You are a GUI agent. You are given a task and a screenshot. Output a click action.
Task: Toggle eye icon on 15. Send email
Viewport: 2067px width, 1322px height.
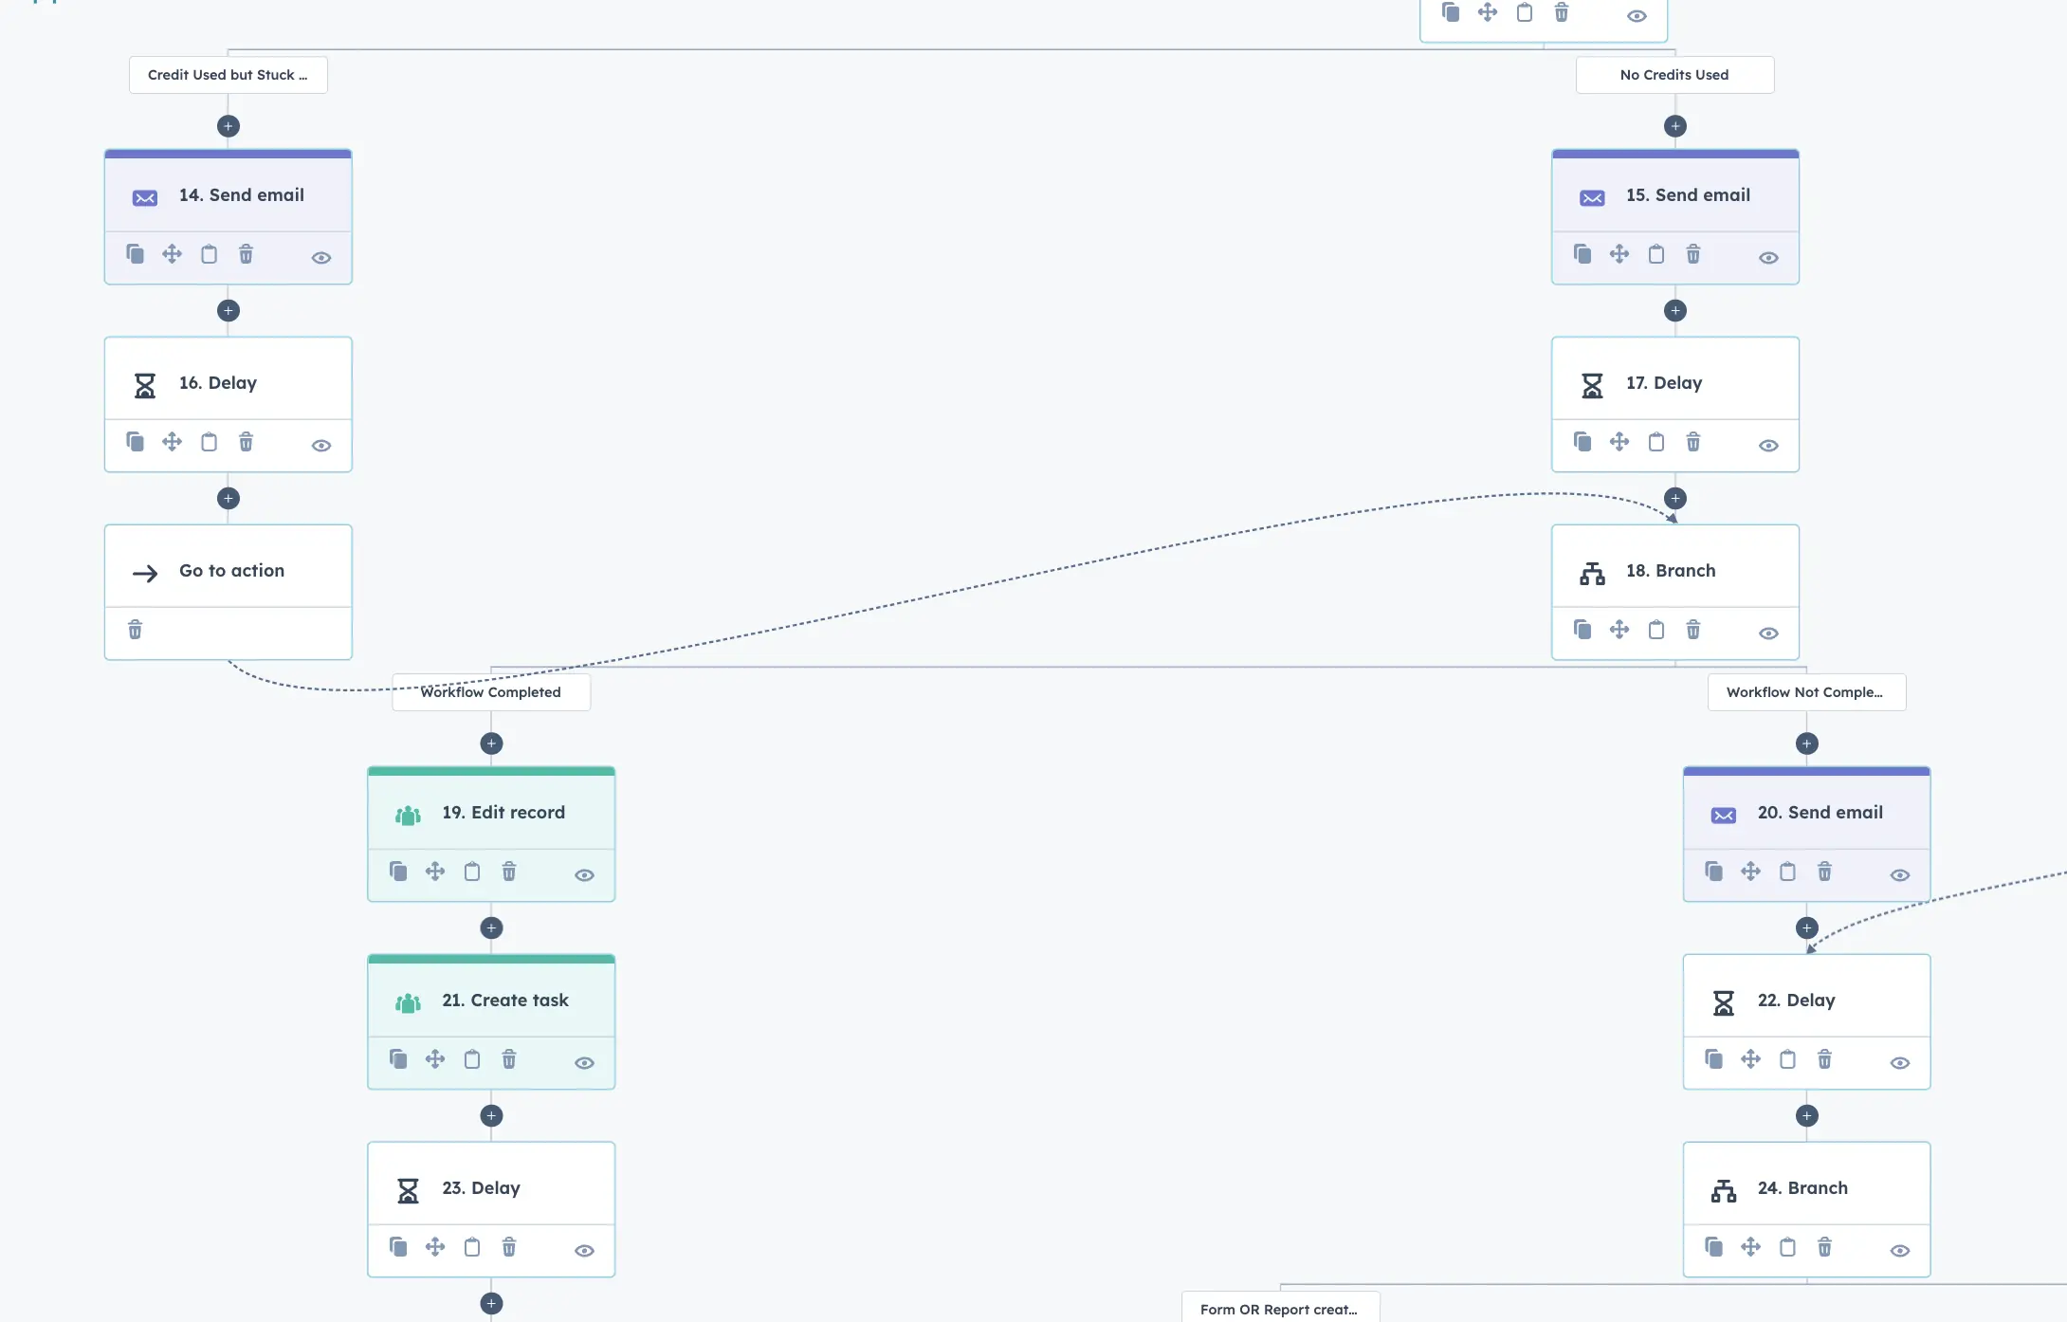(1769, 258)
